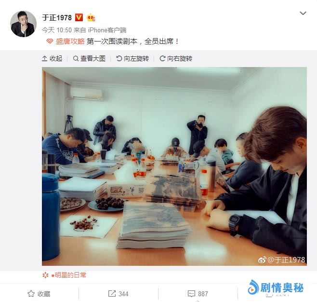Viewport: 317px width, 302px height.
Task: Click the diamond icon before 盛唐攻略
Action: tap(50, 41)
